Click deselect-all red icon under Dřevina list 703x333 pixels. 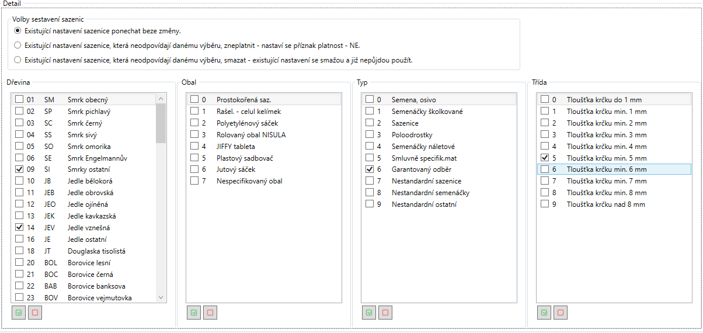point(35,313)
